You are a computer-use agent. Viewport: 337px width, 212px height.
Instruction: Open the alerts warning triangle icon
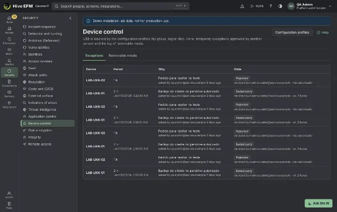[242, 6]
